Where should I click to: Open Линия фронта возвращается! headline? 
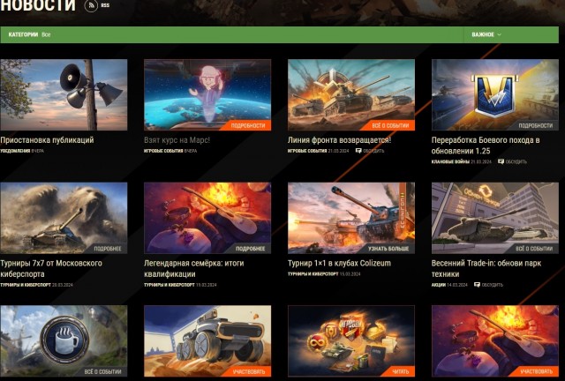[x=339, y=140]
